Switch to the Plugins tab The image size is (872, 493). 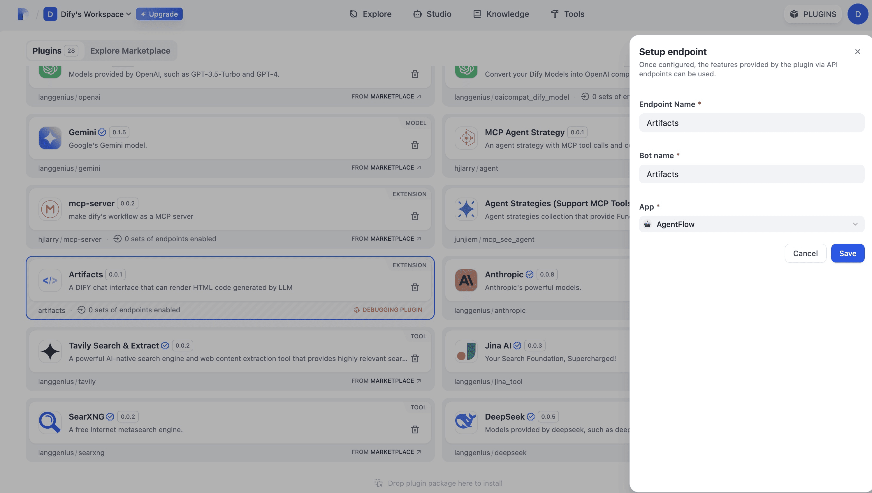[x=55, y=51]
